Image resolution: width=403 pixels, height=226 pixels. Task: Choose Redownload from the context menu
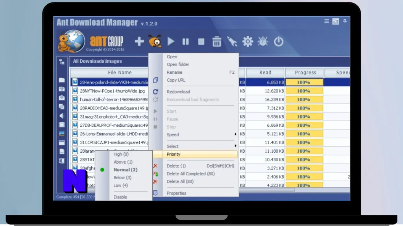click(178, 92)
